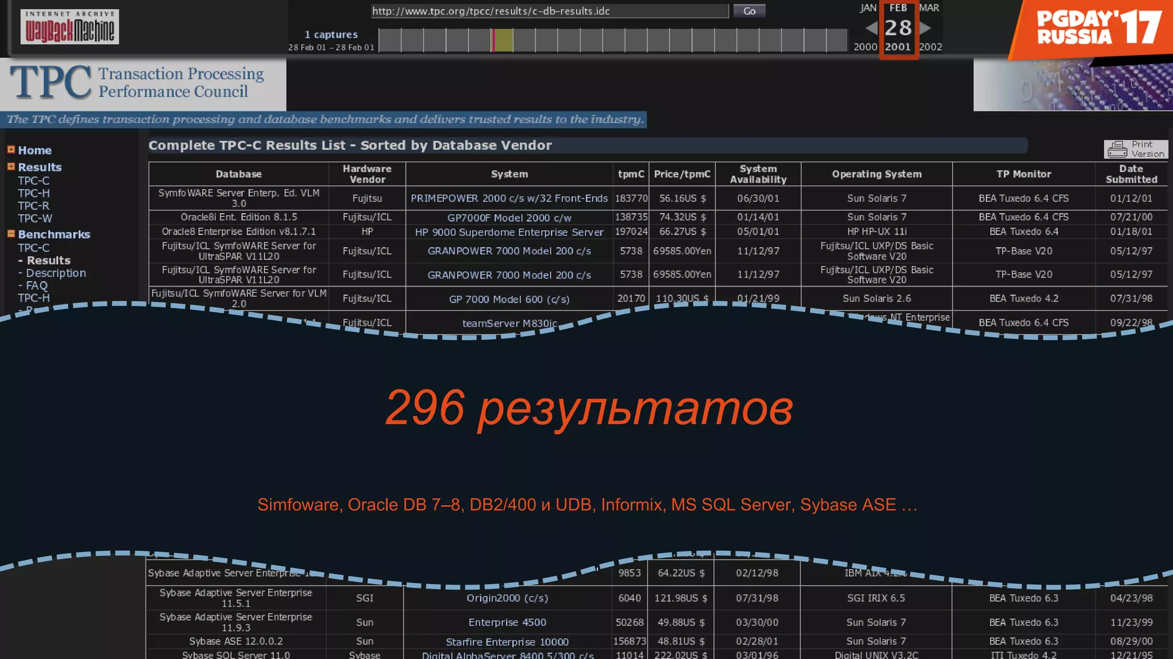Image resolution: width=1173 pixels, height=659 pixels.
Task: Open PRIMEPOWER 2000 c/s system link
Action: [509, 199]
